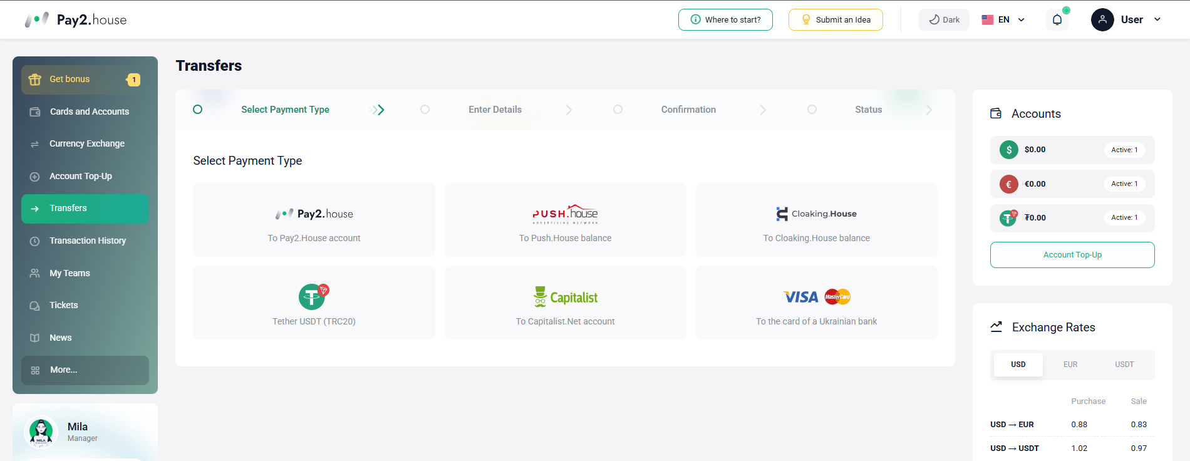Switch to EUR exchange rates tab
Screen dimensions: 1190x461
coord(1070,365)
